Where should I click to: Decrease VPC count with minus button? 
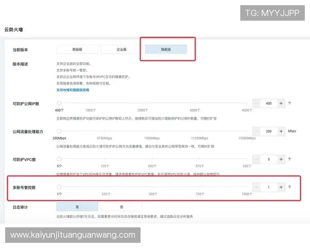(256, 159)
